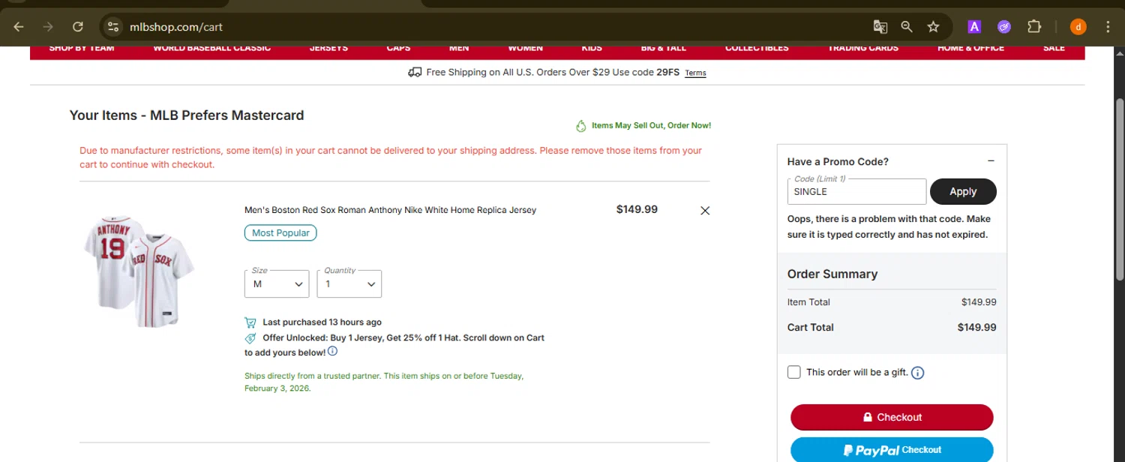Open the round purple extension icon
Screen dimensions: 1125x462
1004,27
